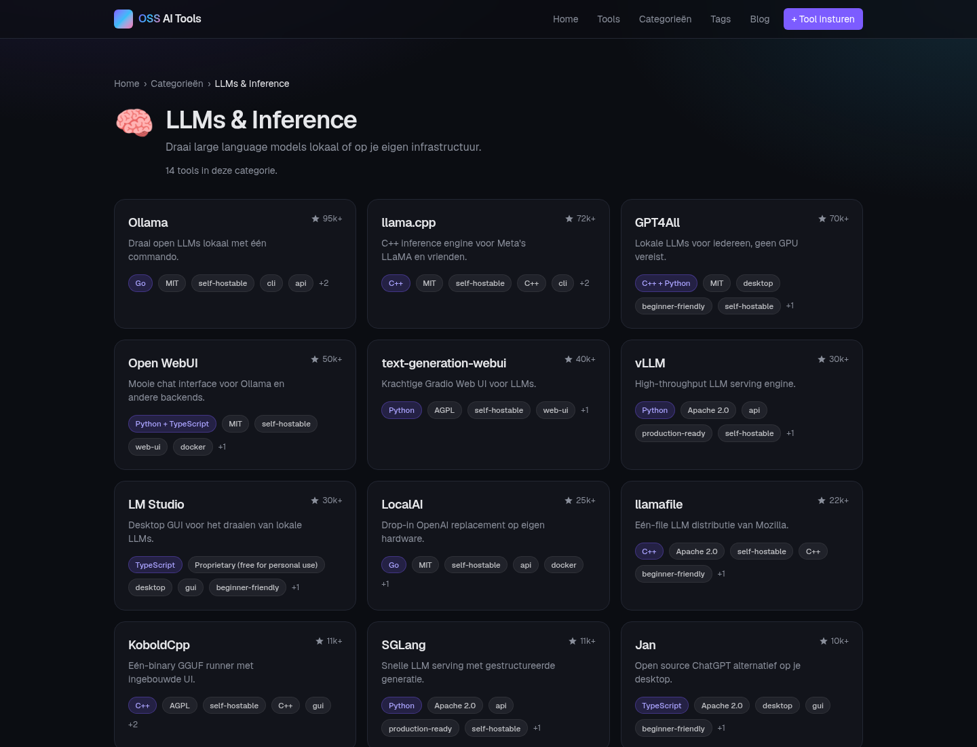Open the Tags page from the navigation bar

point(721,19)
